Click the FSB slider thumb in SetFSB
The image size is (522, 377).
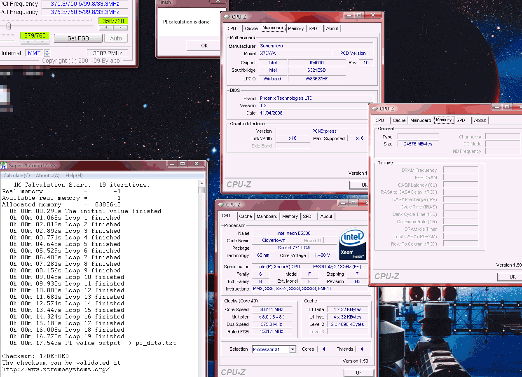coord(8,26)
